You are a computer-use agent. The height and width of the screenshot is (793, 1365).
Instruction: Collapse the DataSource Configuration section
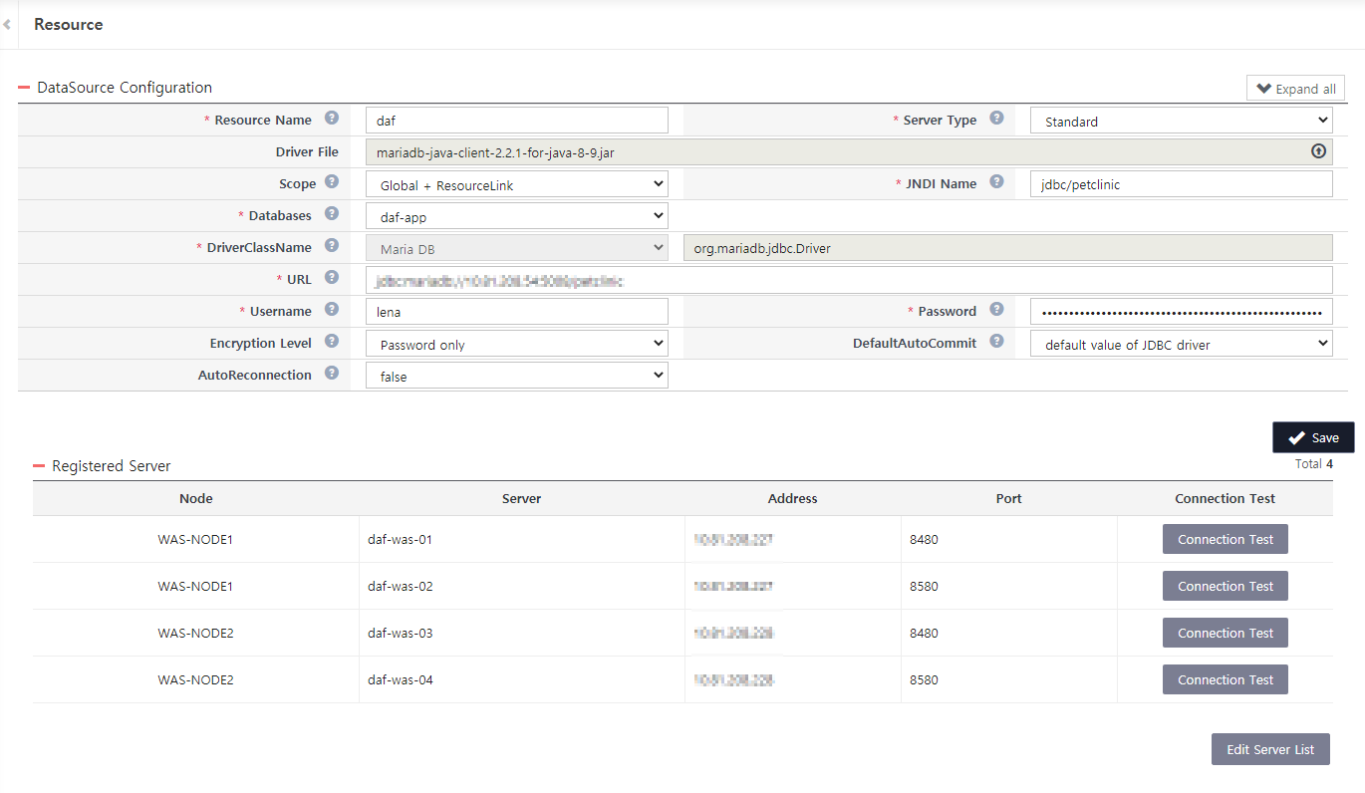(22, 87)
